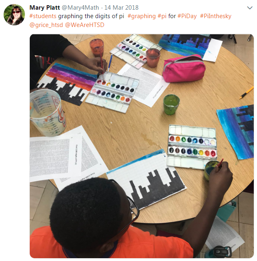Follow the #graphing hashtag
This screenshot has height=261, width=257.
tap(142, 16)
